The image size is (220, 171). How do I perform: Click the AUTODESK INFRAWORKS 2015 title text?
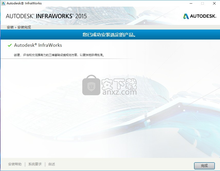pyautogui.click(x=46, y=16)
